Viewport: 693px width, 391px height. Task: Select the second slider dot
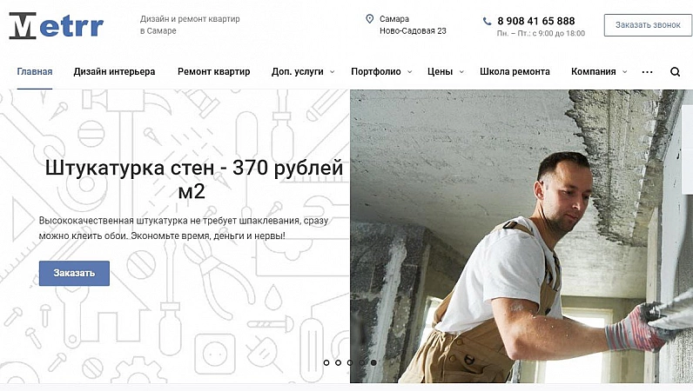(338, 362)
